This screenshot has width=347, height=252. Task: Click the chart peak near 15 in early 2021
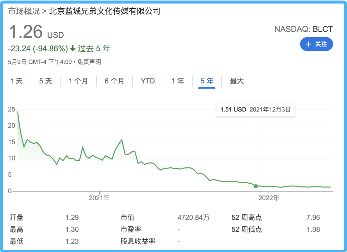pos(122,140)
